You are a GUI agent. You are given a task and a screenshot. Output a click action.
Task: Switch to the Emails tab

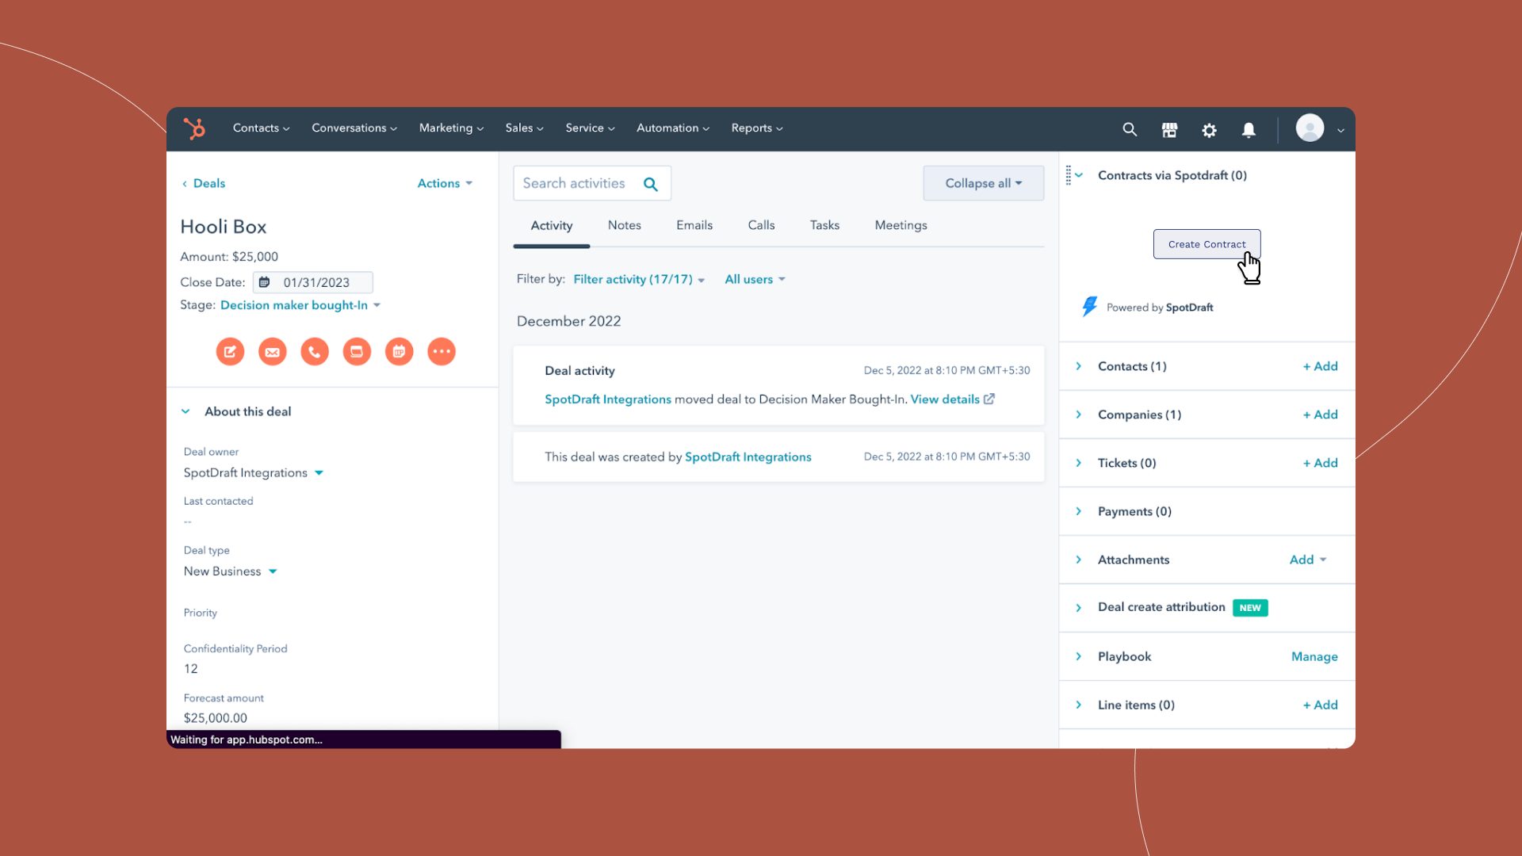(x=694, y=225)
